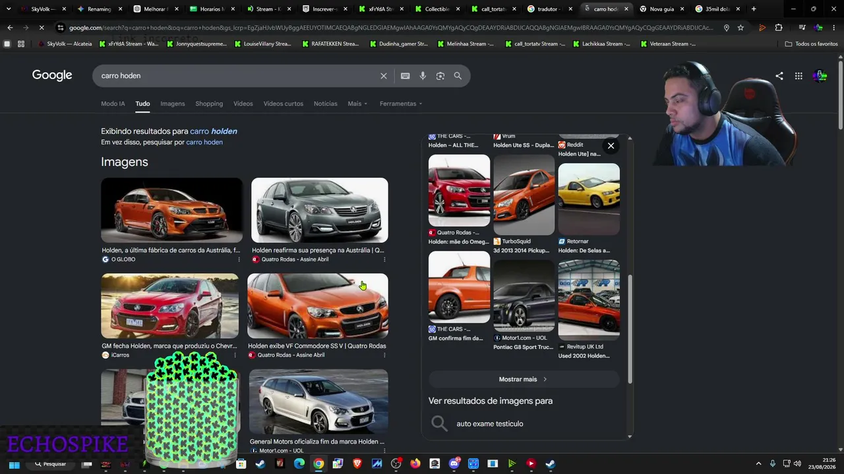
Task: Open Brave browser from the taskbar
Action: pyautogui.click(x=357, y=464)
